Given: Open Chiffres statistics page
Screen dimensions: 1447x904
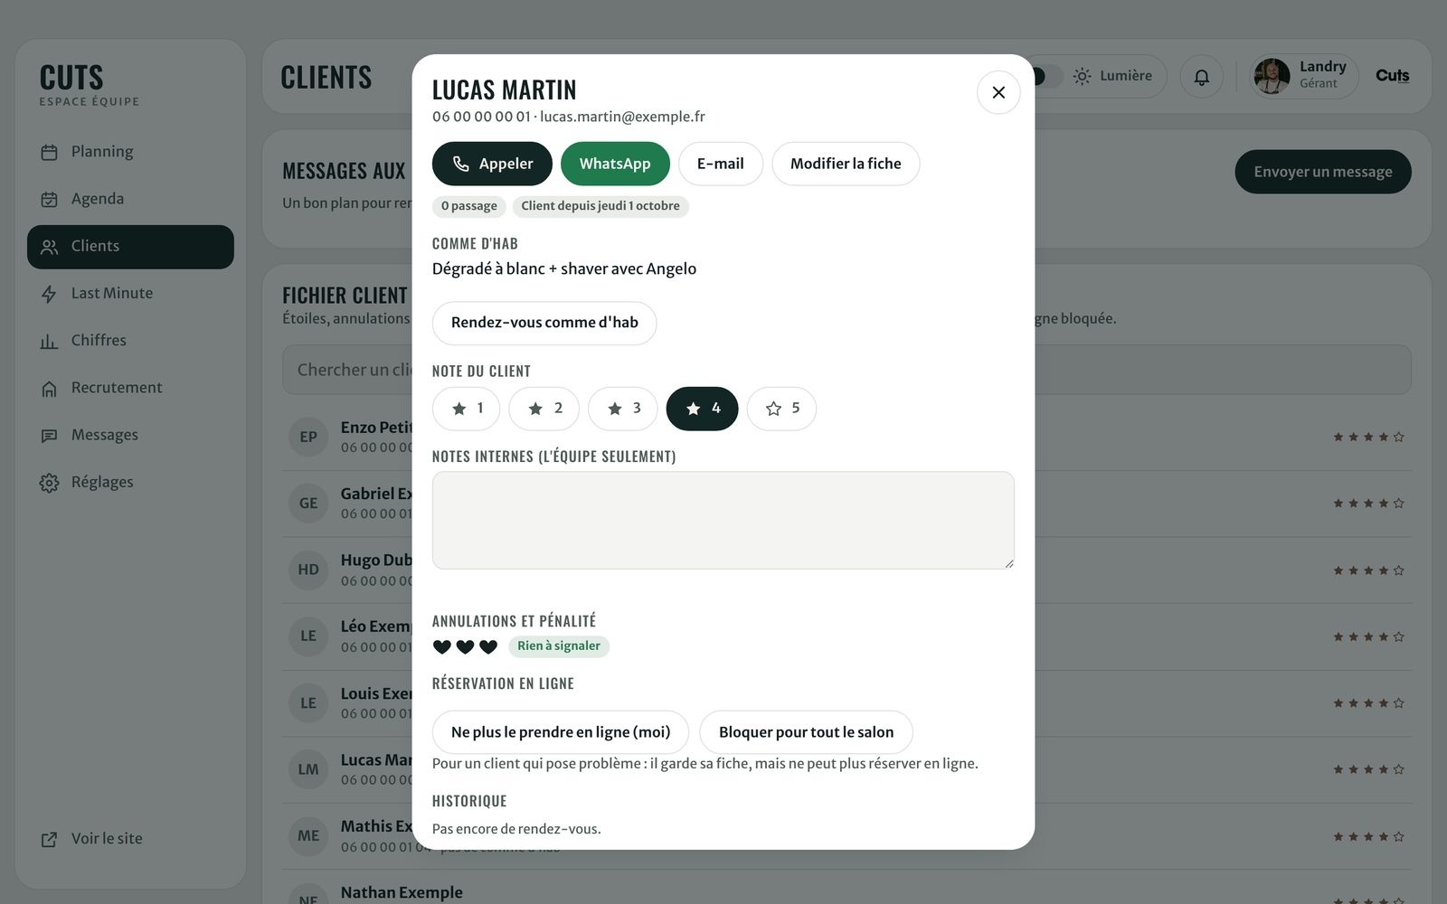Looking at the screenshot, I should pyautogui.click(x=130, y=341).
